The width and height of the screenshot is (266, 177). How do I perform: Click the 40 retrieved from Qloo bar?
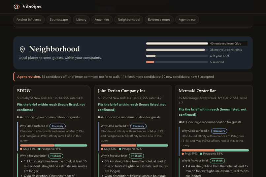[177, 44]
